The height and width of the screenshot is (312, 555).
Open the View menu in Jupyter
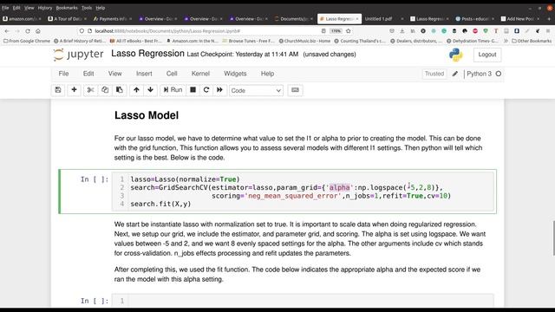[x=115, y=74]
